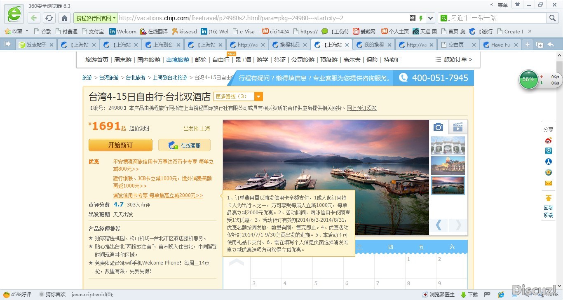563x300 pixels.
Task: Open the QR code icon in address bar
Action: (413, 18)
